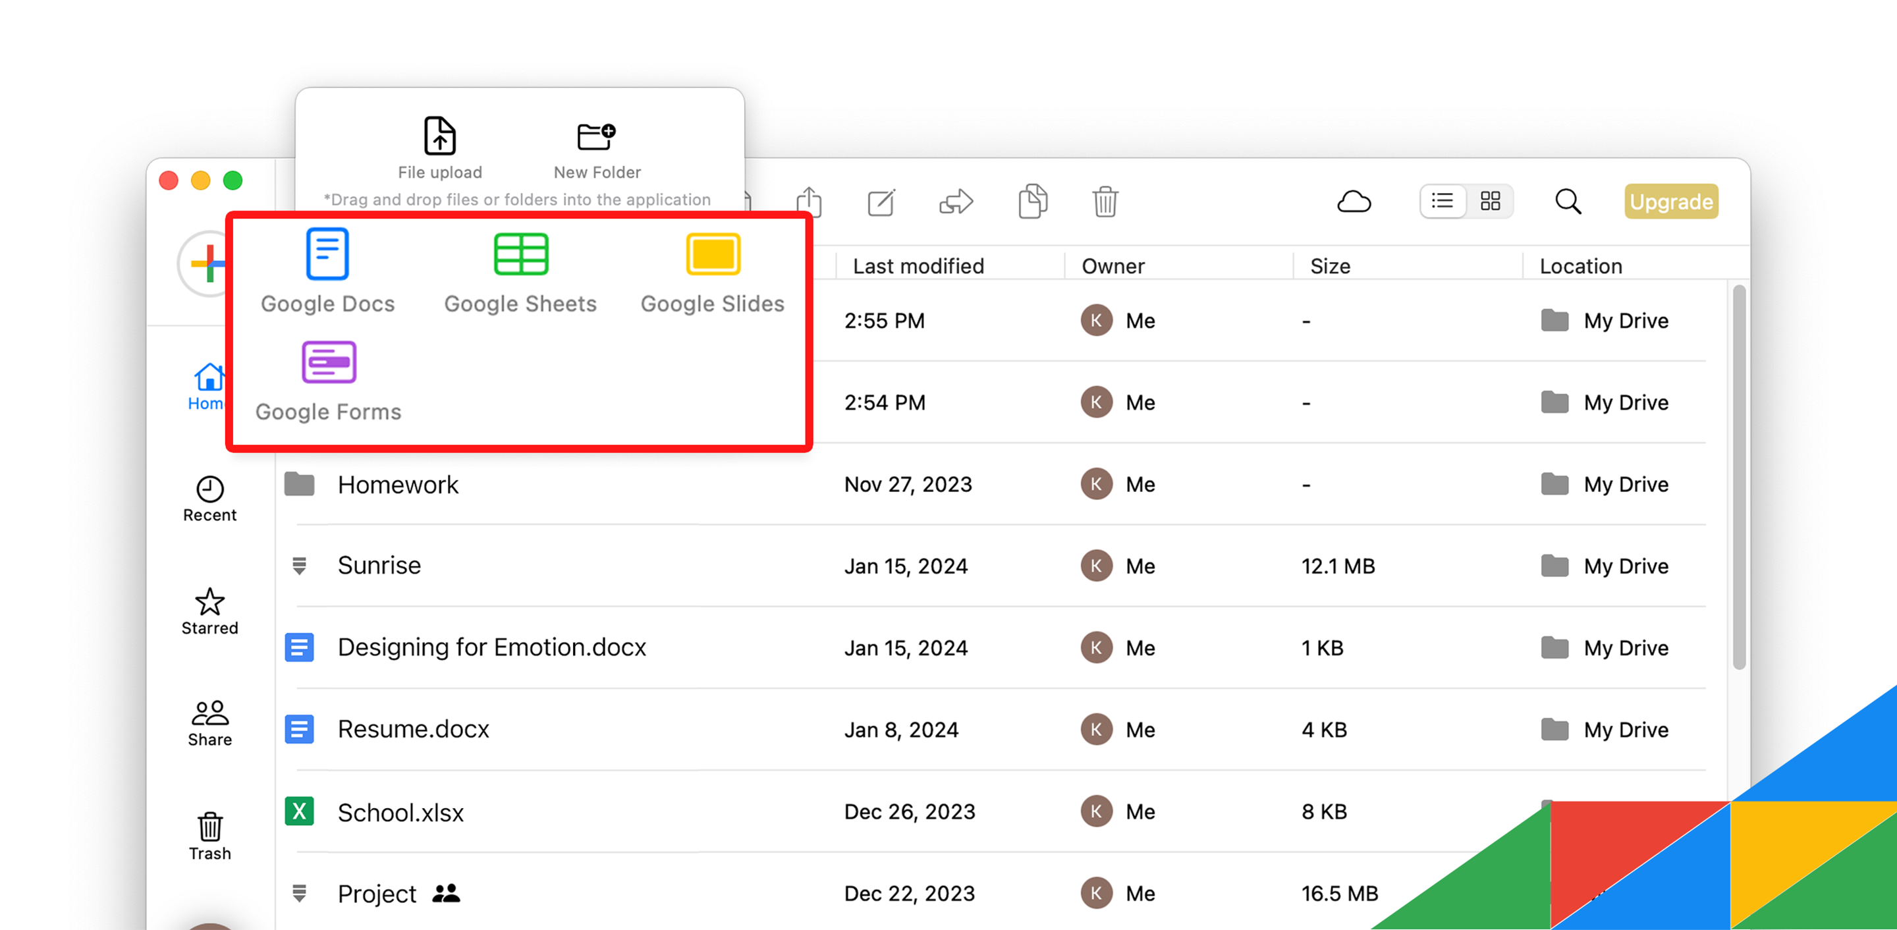Click the move forward-arrow toolbar icon
Viewport: 1897px width, 930px height.
(956, 202)
